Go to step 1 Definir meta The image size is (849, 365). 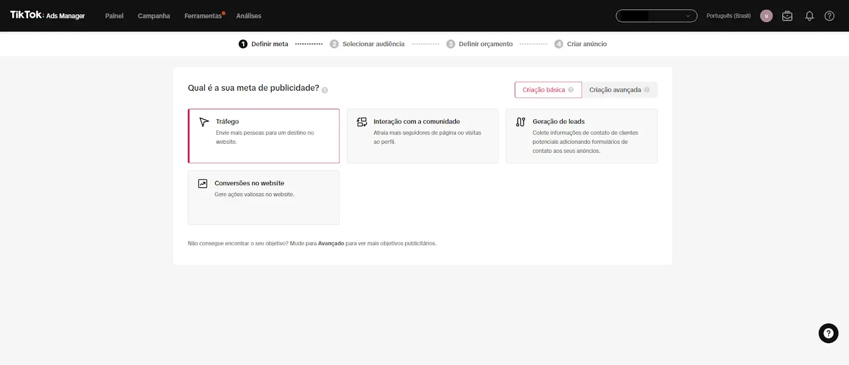pos(263,44)
